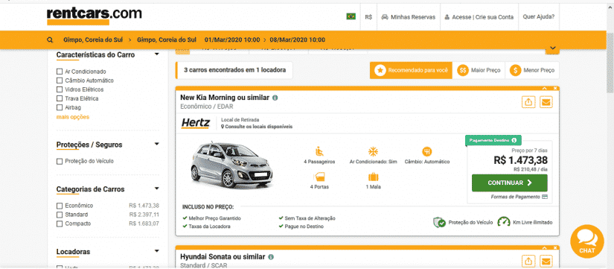Click share icon on Kia Morning card
This screenshot has height=269, width=614.
point(528,102)
